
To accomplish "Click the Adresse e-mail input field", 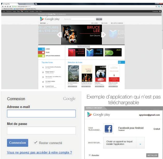I will pyautogui.click(x=41, y=113).
